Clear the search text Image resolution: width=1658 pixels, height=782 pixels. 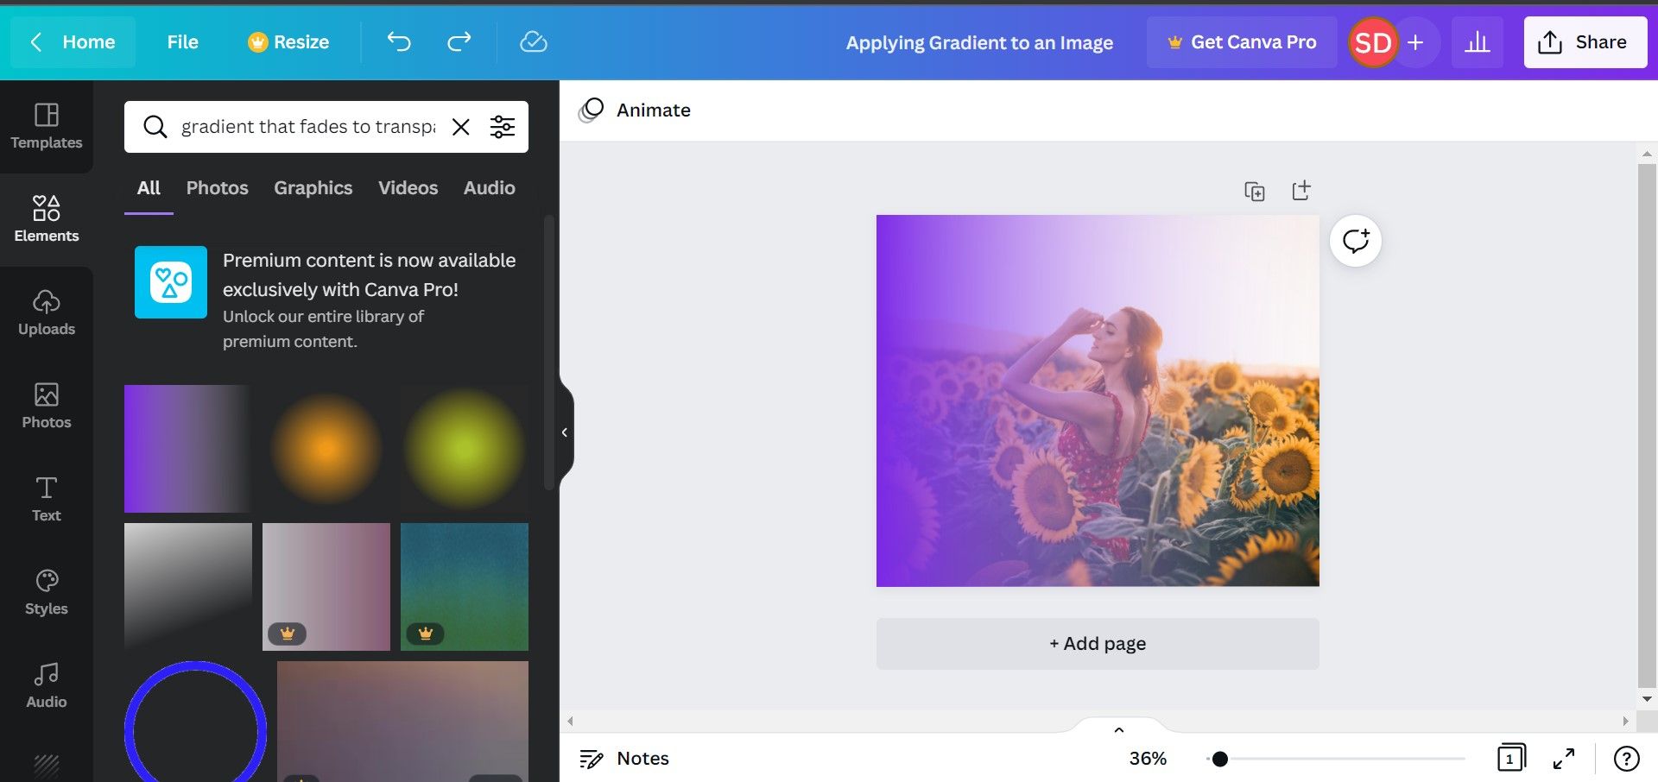pyautogui.click(x=461, y=127)
